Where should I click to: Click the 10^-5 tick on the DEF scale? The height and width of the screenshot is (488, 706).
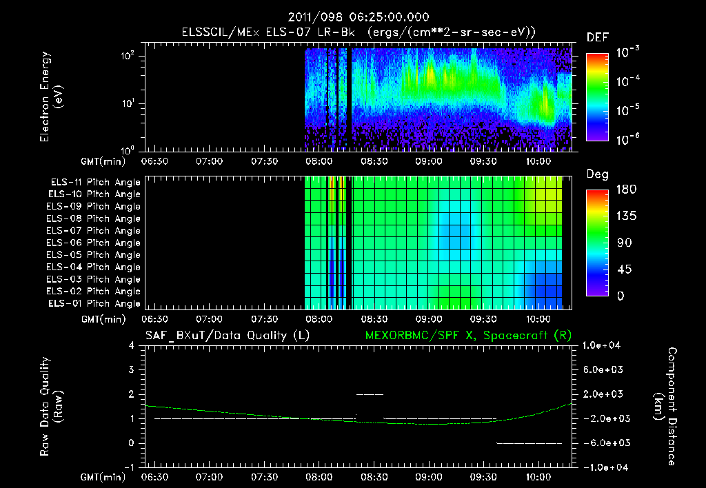[x=627, y=110]
